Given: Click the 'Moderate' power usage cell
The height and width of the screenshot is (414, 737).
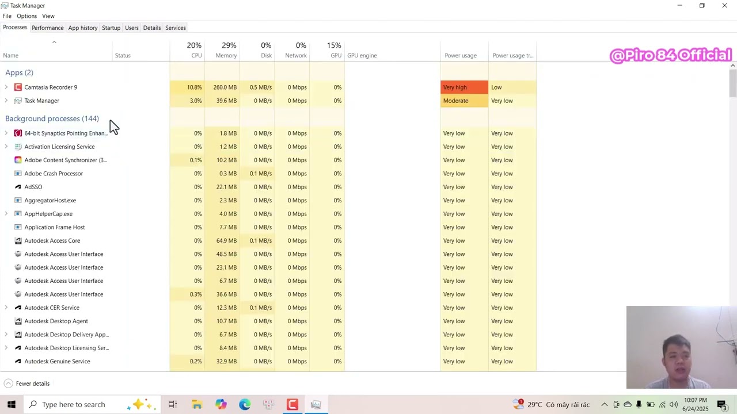Looking at the screenshot, I should click(x=464, y=101).
